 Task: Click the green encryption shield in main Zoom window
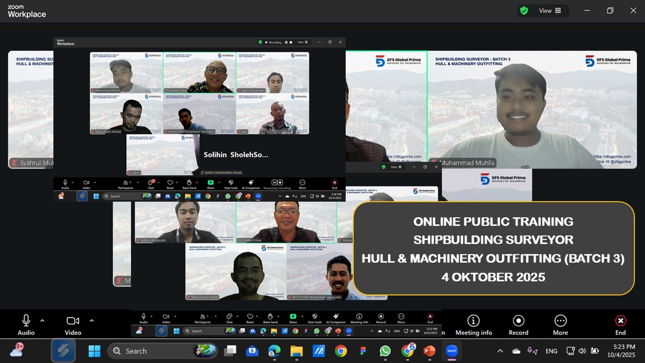(524, 11)
